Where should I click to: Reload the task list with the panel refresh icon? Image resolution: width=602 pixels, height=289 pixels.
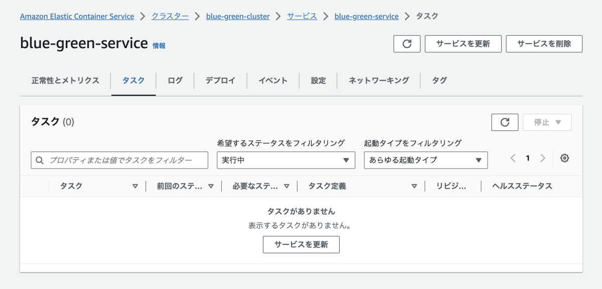(x=505, y=122)
